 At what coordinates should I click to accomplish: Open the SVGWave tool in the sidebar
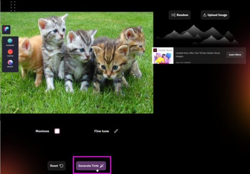pyautogui.click(x=10, y=42)
